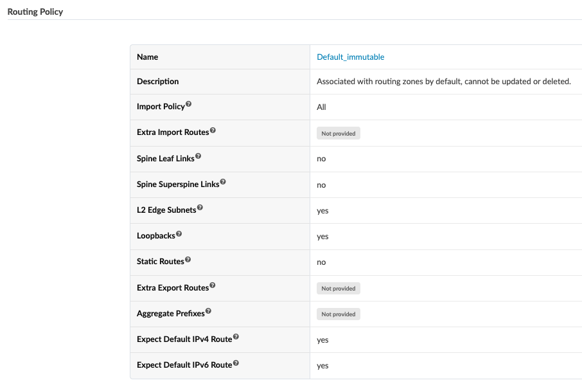Image resolution: width=582 pixels, height=387 pixels.
Task: Click the yes value for Expect Default IPv4 Route
Action: click(322, 340)
